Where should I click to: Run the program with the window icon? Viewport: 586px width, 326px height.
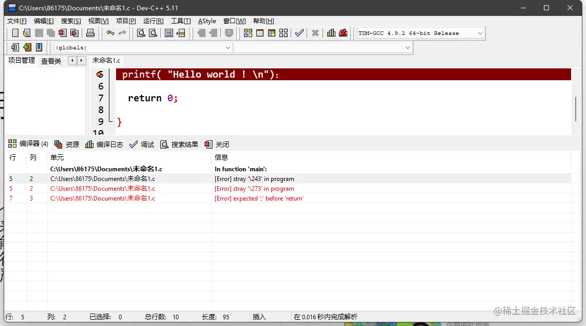click(260, 33)
